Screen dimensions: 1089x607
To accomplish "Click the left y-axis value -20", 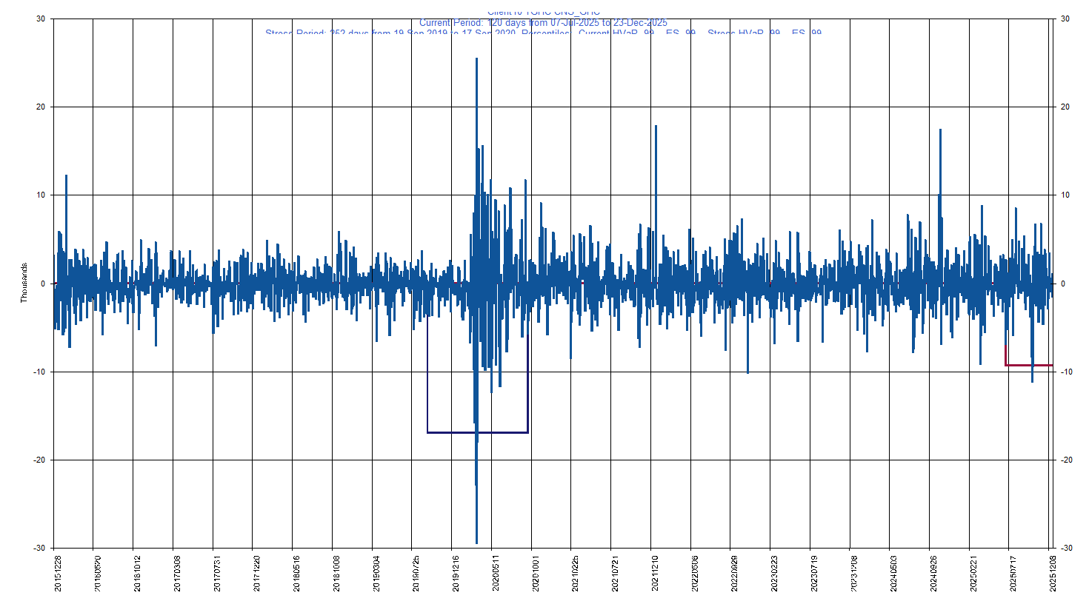I will pos(39,460).
